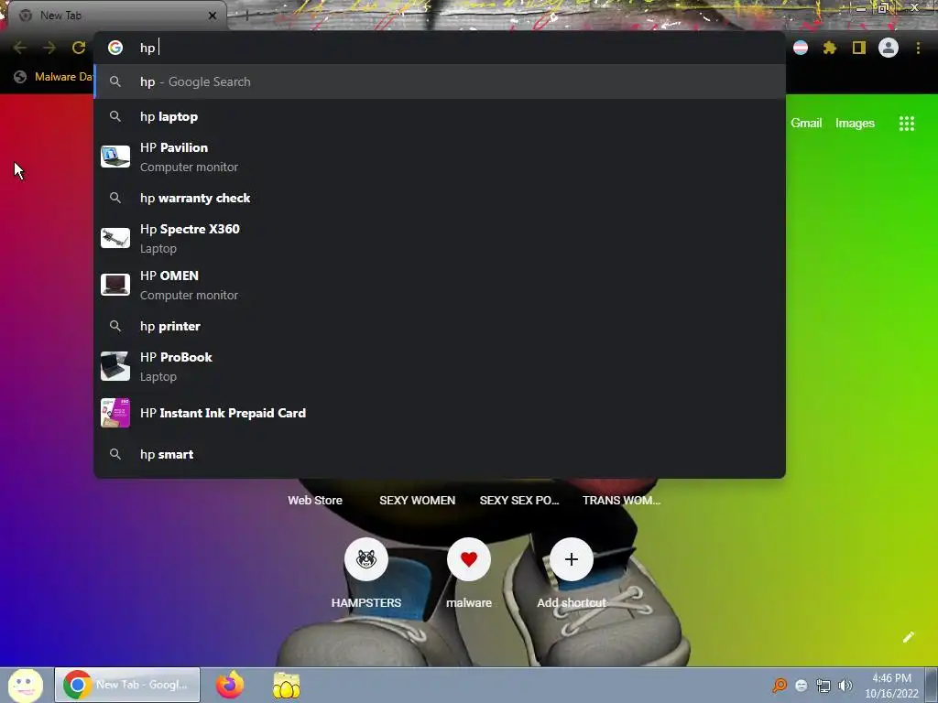Open the Malware bookmark in bookmarks bar

click(x=54, y=77)
